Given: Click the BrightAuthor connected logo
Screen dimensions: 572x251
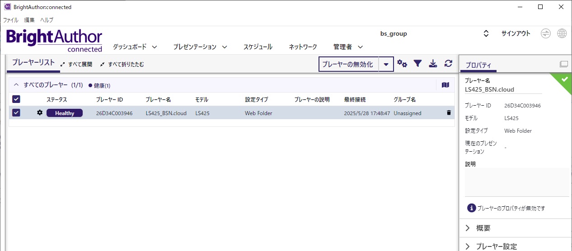Looking at the screenshot, I should coord(54,40).
